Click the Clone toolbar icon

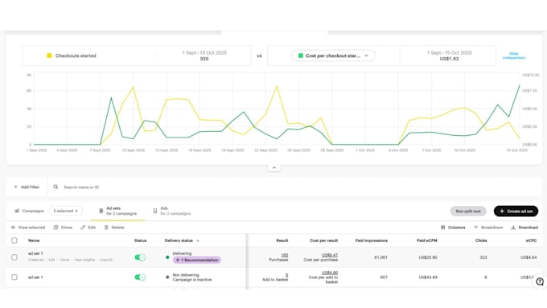[56, 228]
